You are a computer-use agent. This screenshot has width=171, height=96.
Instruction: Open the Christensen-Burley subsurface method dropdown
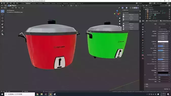click(164, 29)
